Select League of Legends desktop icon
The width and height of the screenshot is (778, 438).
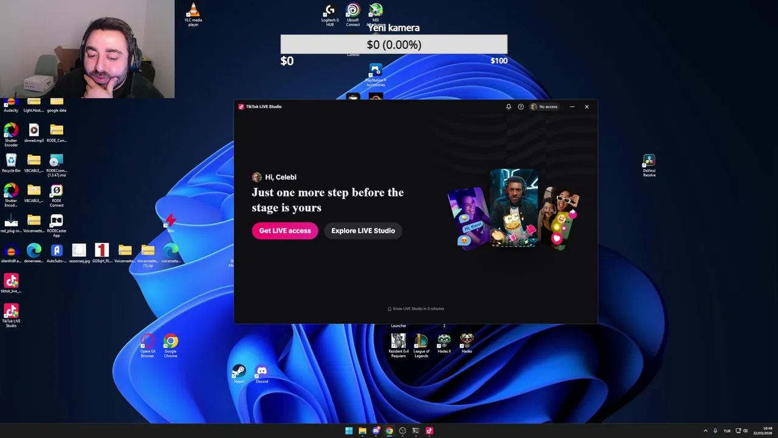click(421, 346)
